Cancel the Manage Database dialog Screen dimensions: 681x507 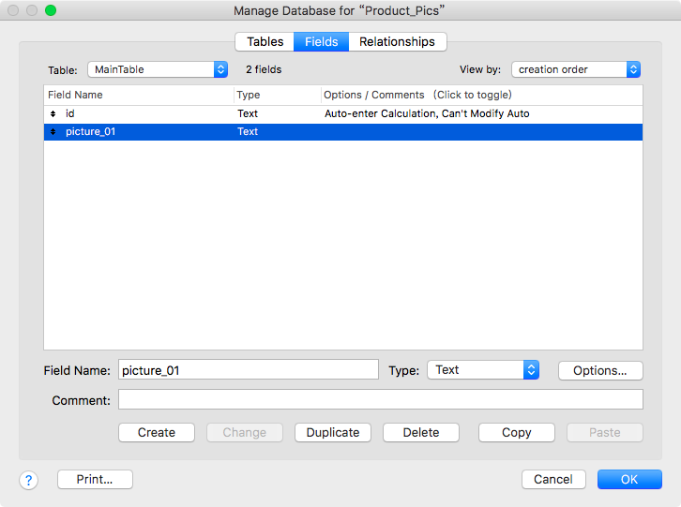[x=553, y=479]
